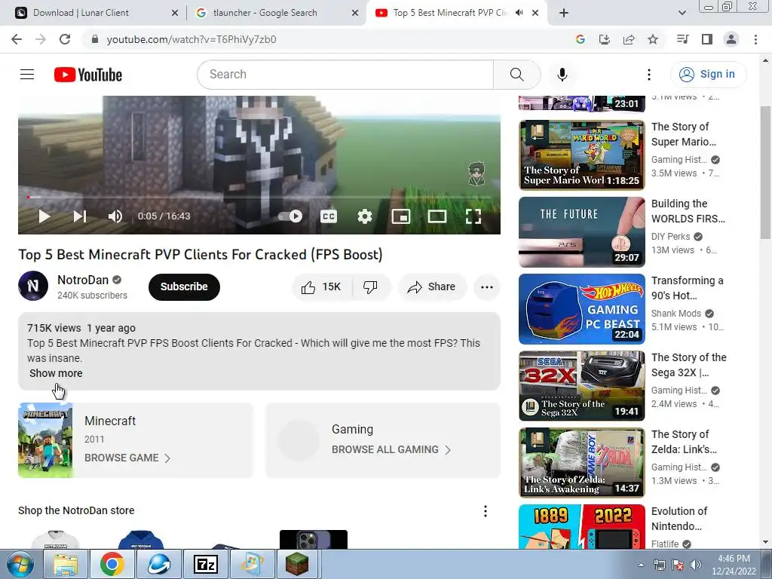This screenshot has width=772, height=579.
Task: Open the NotroDan channel name link
Action: click(83, 280)
